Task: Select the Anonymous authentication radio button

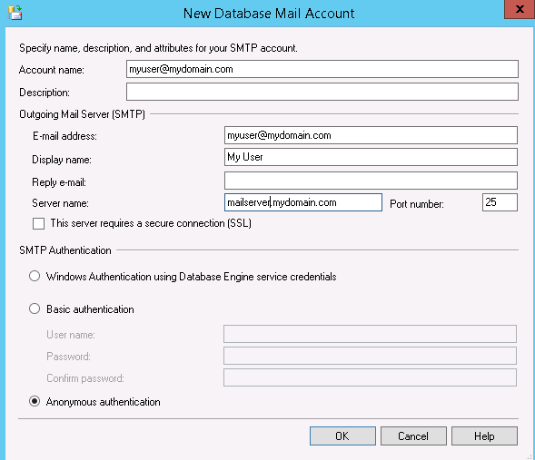Action: coord(35,401)
